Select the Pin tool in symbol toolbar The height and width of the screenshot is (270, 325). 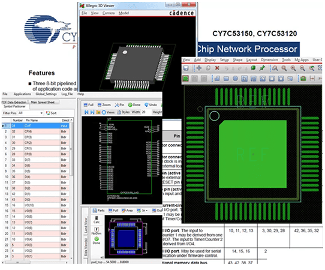click(x=119, y=105)
